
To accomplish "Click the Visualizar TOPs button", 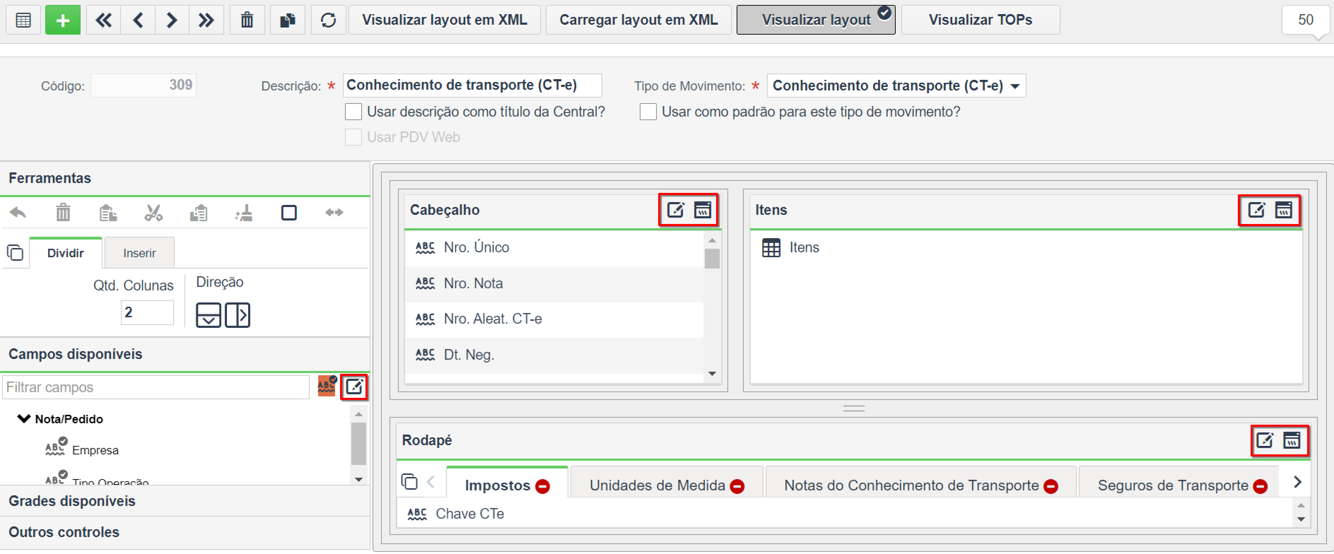I will click(980, 20).
